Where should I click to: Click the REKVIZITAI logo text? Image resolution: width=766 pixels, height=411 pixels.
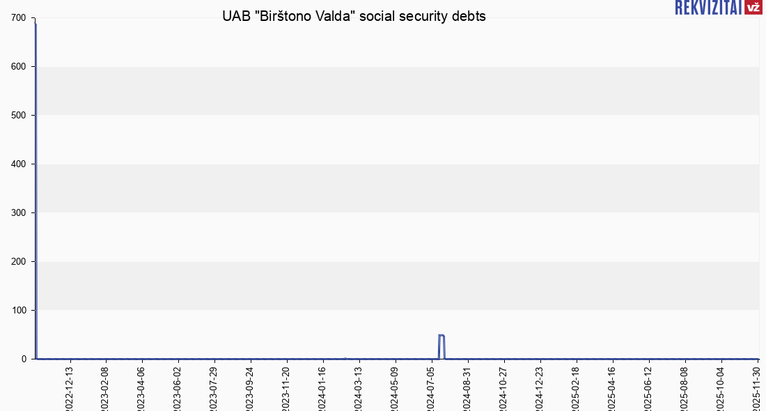pos(708,7)
